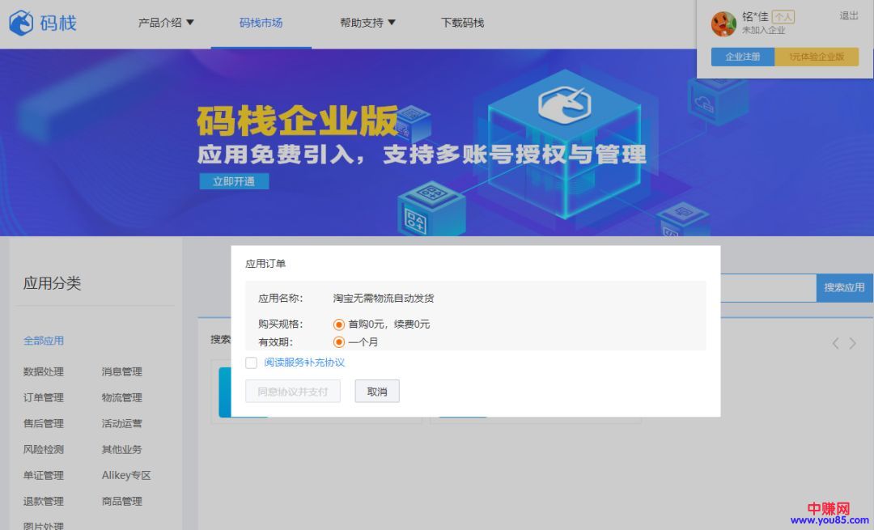Viewport: 874px width, 530px height.
Task: Go to 下载码栈 in navigation
Action: tap(462, 23)
